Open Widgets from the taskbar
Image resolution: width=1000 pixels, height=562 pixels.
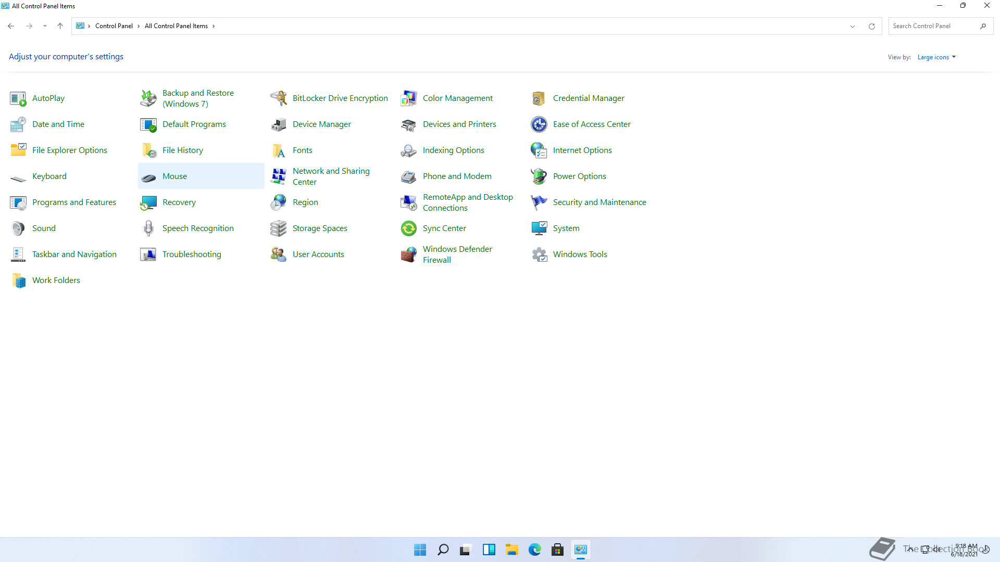pos(489,550)
